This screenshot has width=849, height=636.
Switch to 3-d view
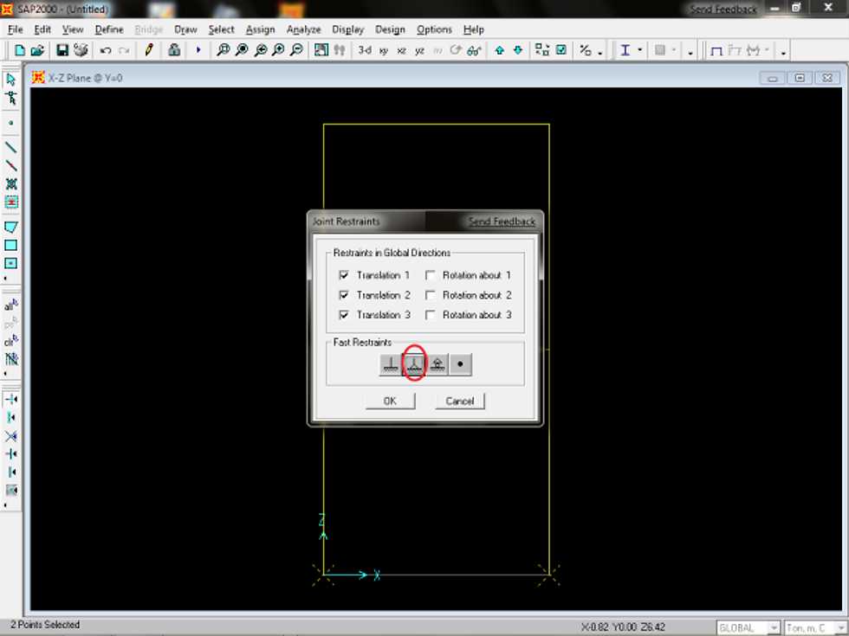coord(365,50)
